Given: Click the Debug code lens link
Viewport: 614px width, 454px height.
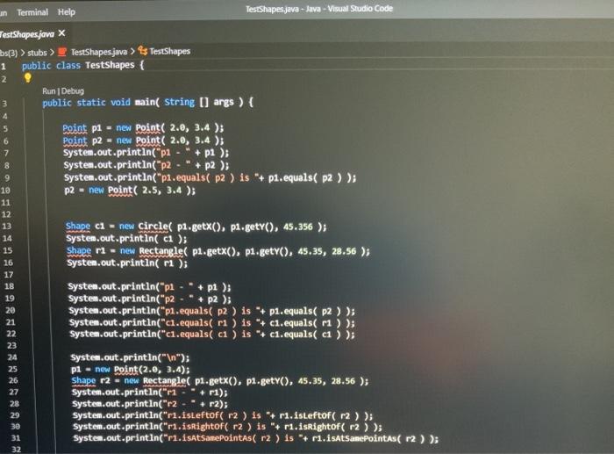Looking at the screenshot, I should pos(73,91).
